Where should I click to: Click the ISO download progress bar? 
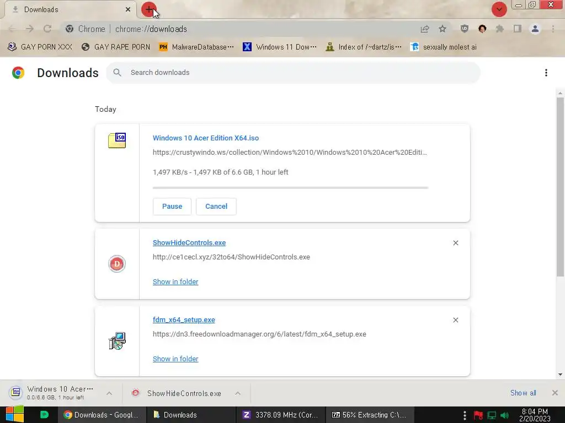(x=290, y=188)
